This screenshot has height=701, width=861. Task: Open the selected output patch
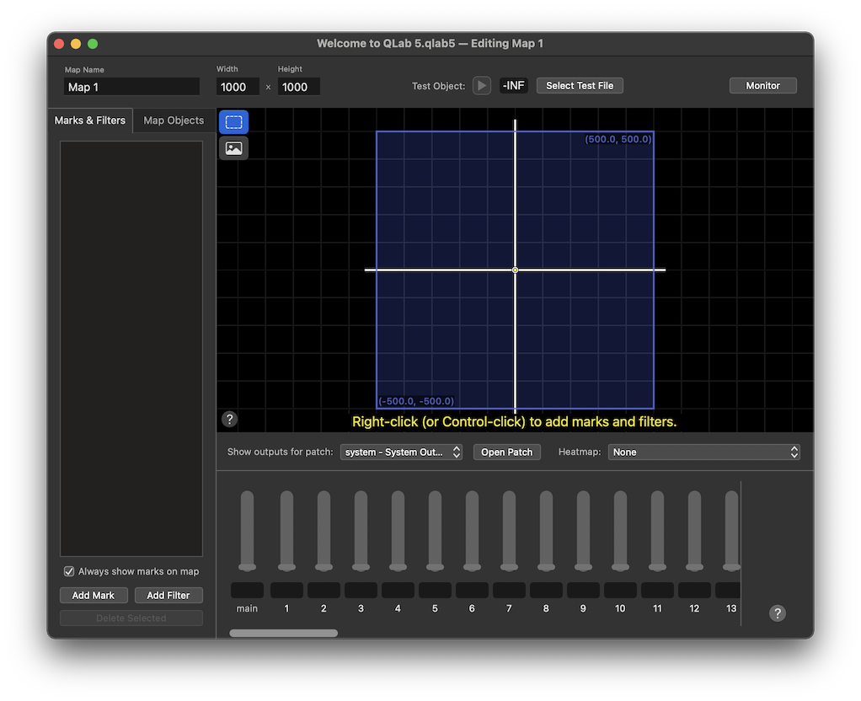pos(506,452)
